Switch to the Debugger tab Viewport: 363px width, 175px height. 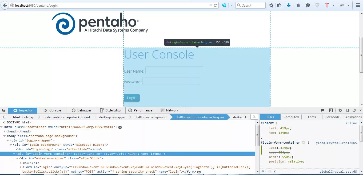pos(81,110)
